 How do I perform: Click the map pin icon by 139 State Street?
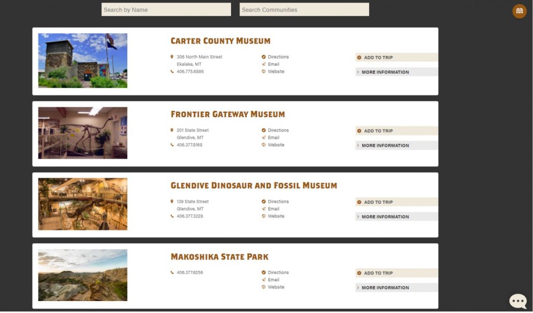[x=172, y=202]
